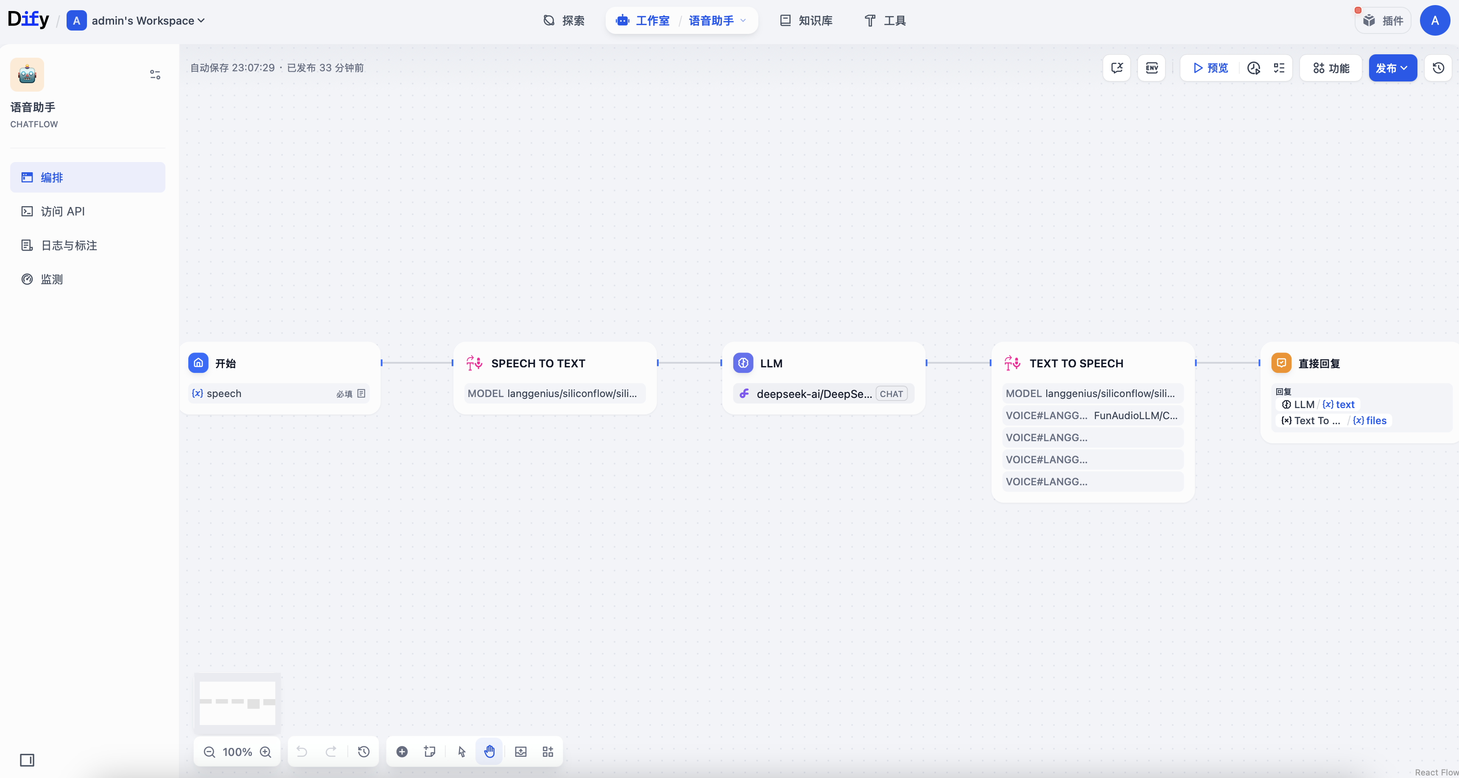
Task: Open the 访问 API sidebar tab
Action: coord(62,211)
